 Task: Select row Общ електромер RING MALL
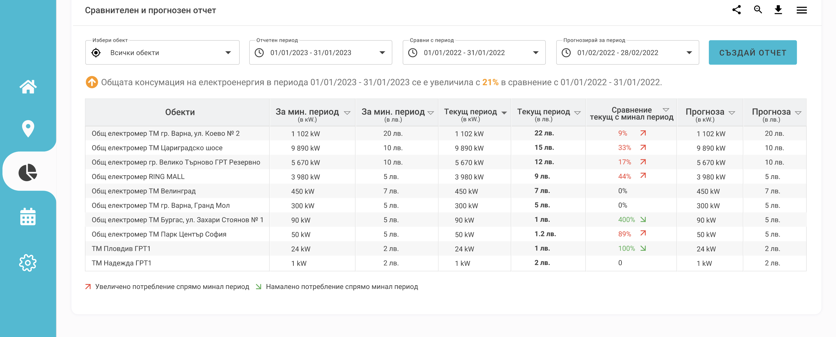446,177
